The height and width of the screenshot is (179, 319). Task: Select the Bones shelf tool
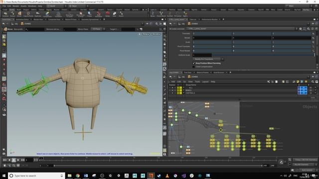click(x=153, y=14)
